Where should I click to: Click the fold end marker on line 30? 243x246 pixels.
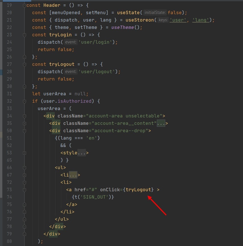[x=24, y=86]
